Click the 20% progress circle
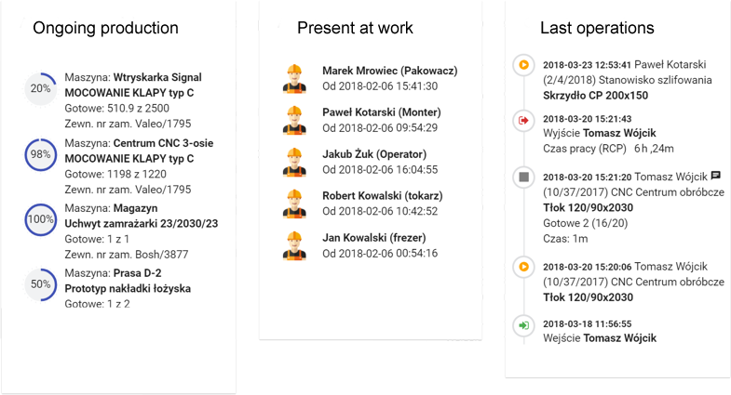The height and width of the screenshot is (395, 731). [40, 89]
